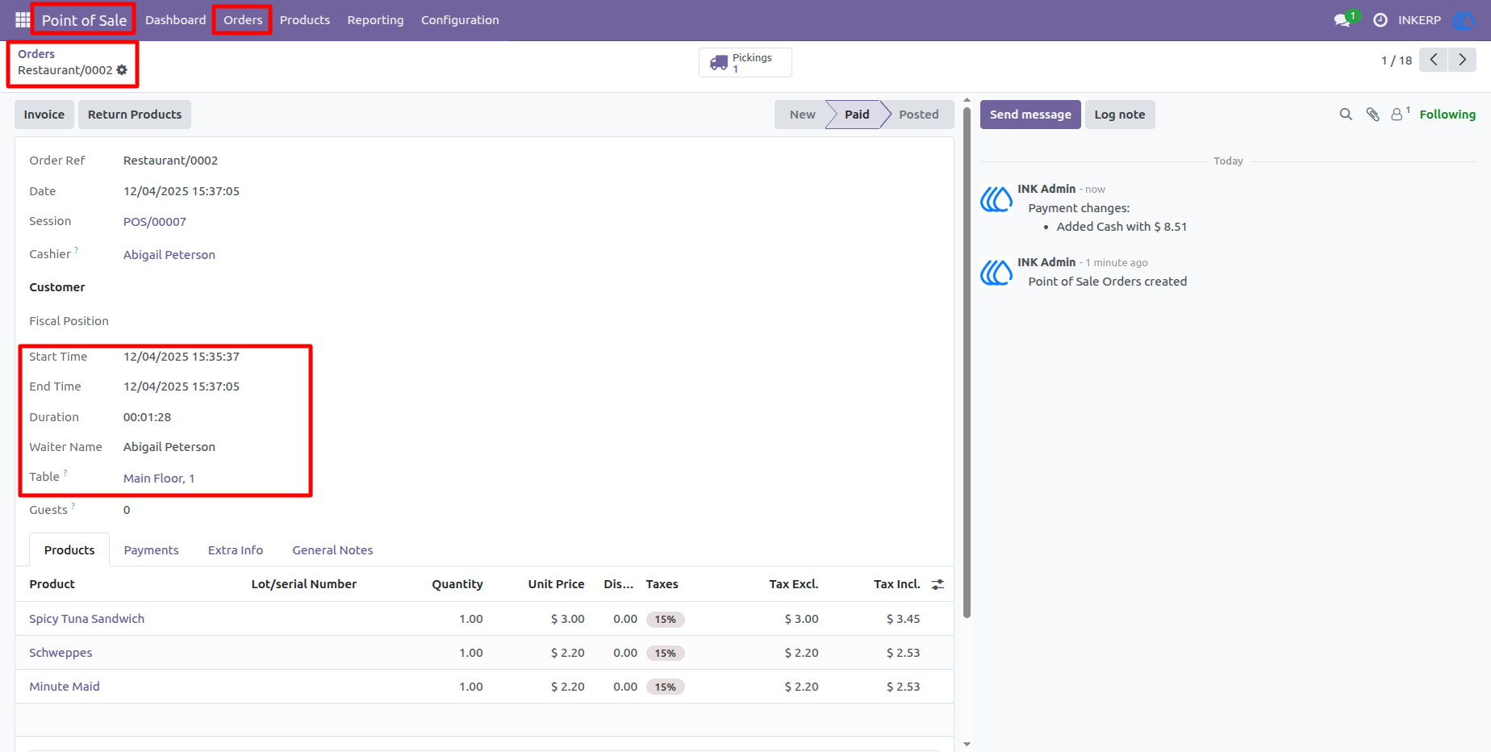Screen dimensions: 1491x752
Task: Click the Orders breadcrumb link
Action: [36, 54]
